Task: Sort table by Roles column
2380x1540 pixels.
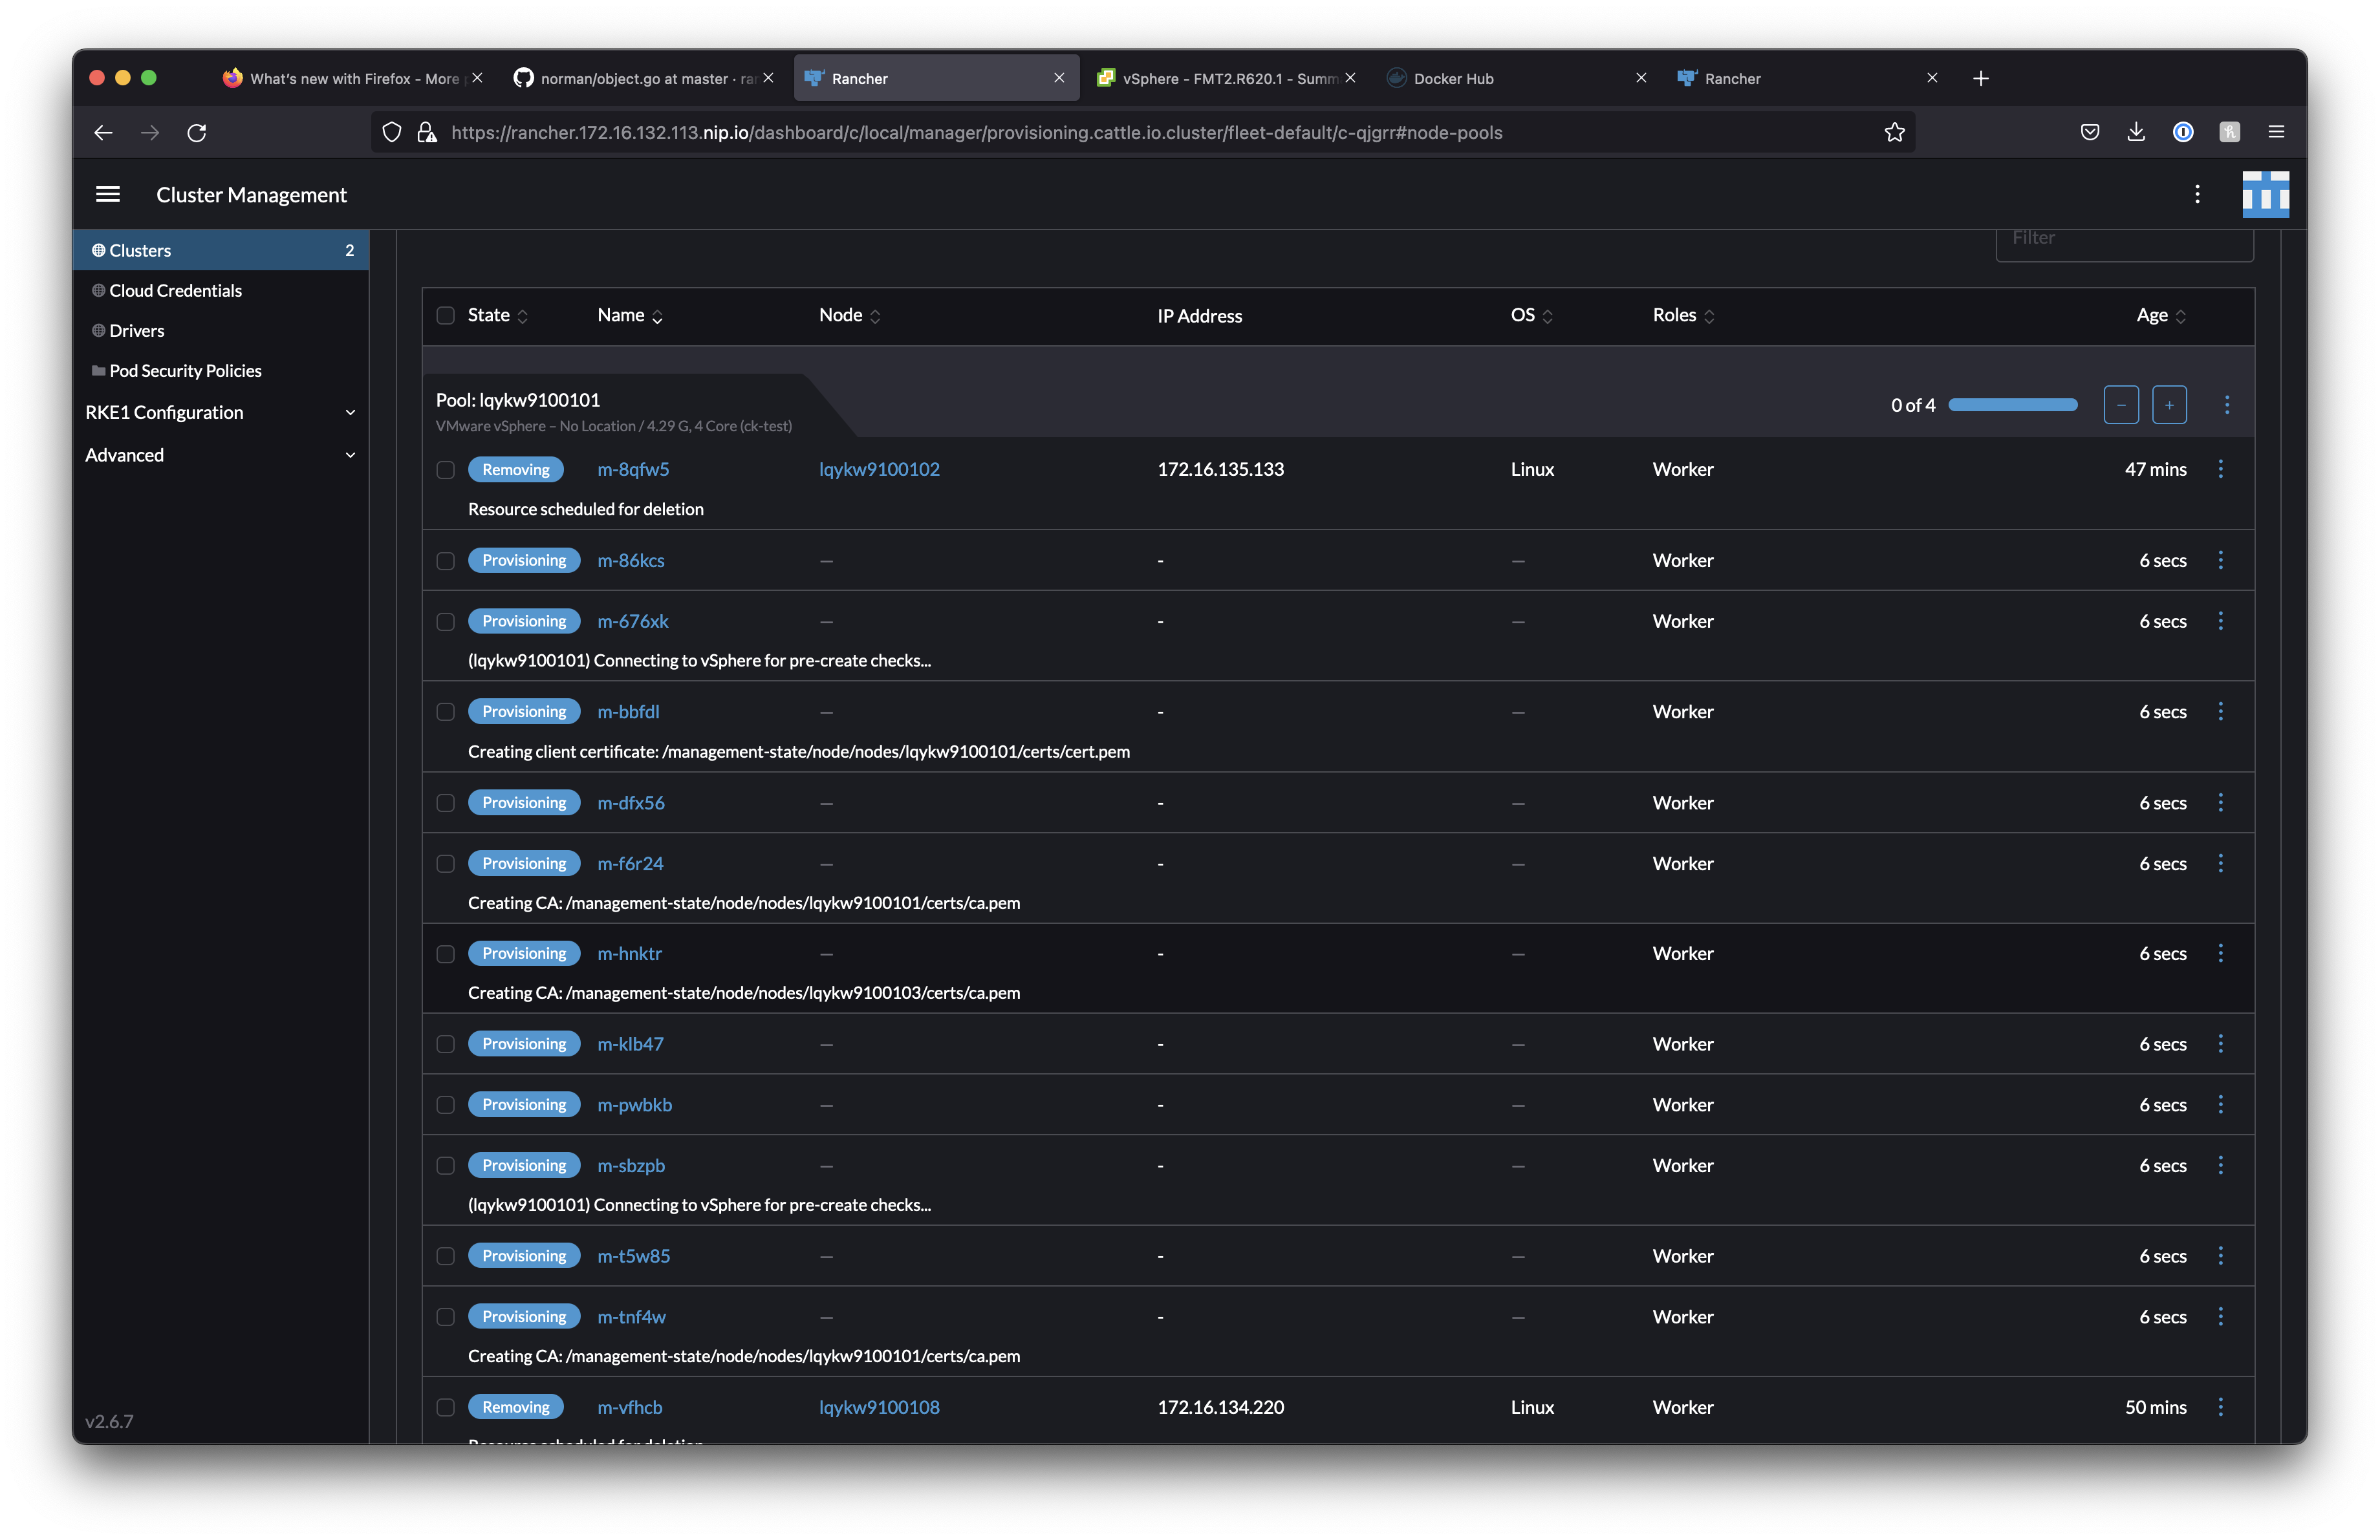Action: [x=1683, y=315]
